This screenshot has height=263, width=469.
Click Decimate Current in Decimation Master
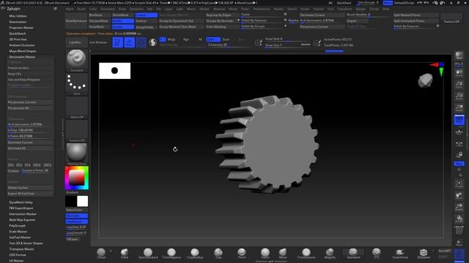[30, 142]
